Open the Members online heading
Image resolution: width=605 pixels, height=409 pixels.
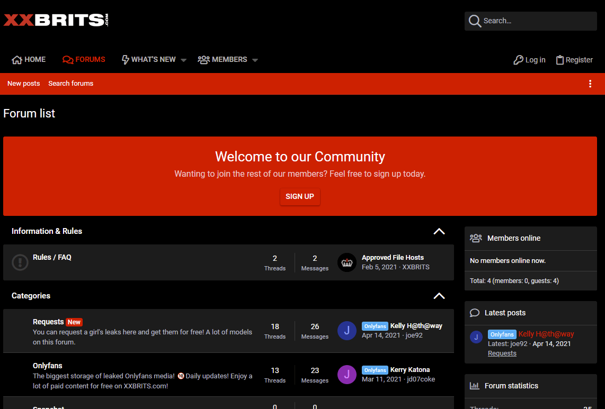[x=513, y=238]
